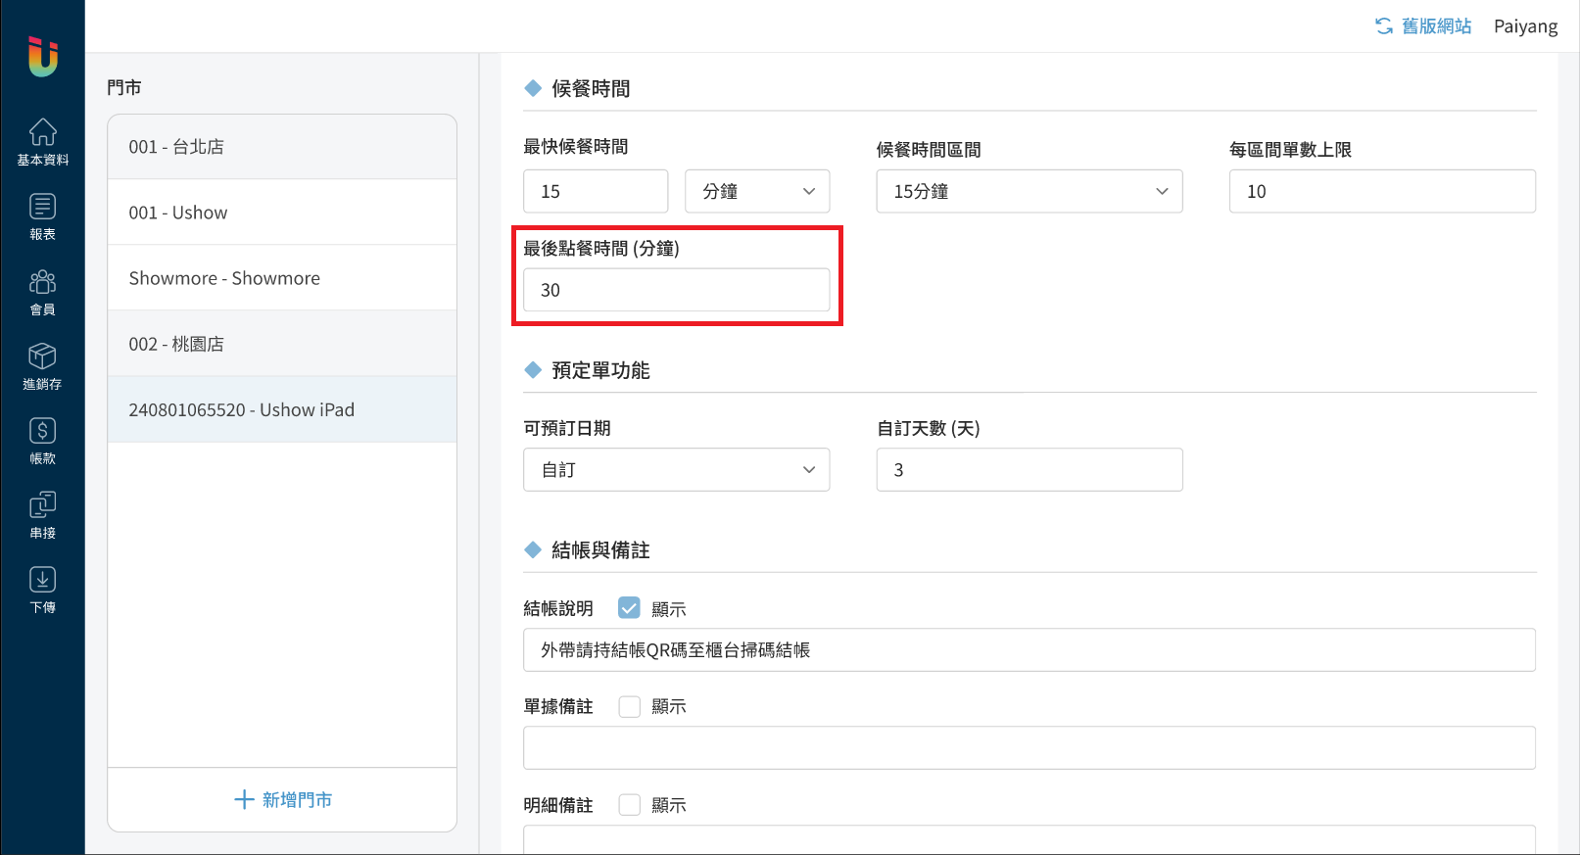Open 進銷存 inventory box icon
Screen dimensions: 1580x855
point(42,366)
